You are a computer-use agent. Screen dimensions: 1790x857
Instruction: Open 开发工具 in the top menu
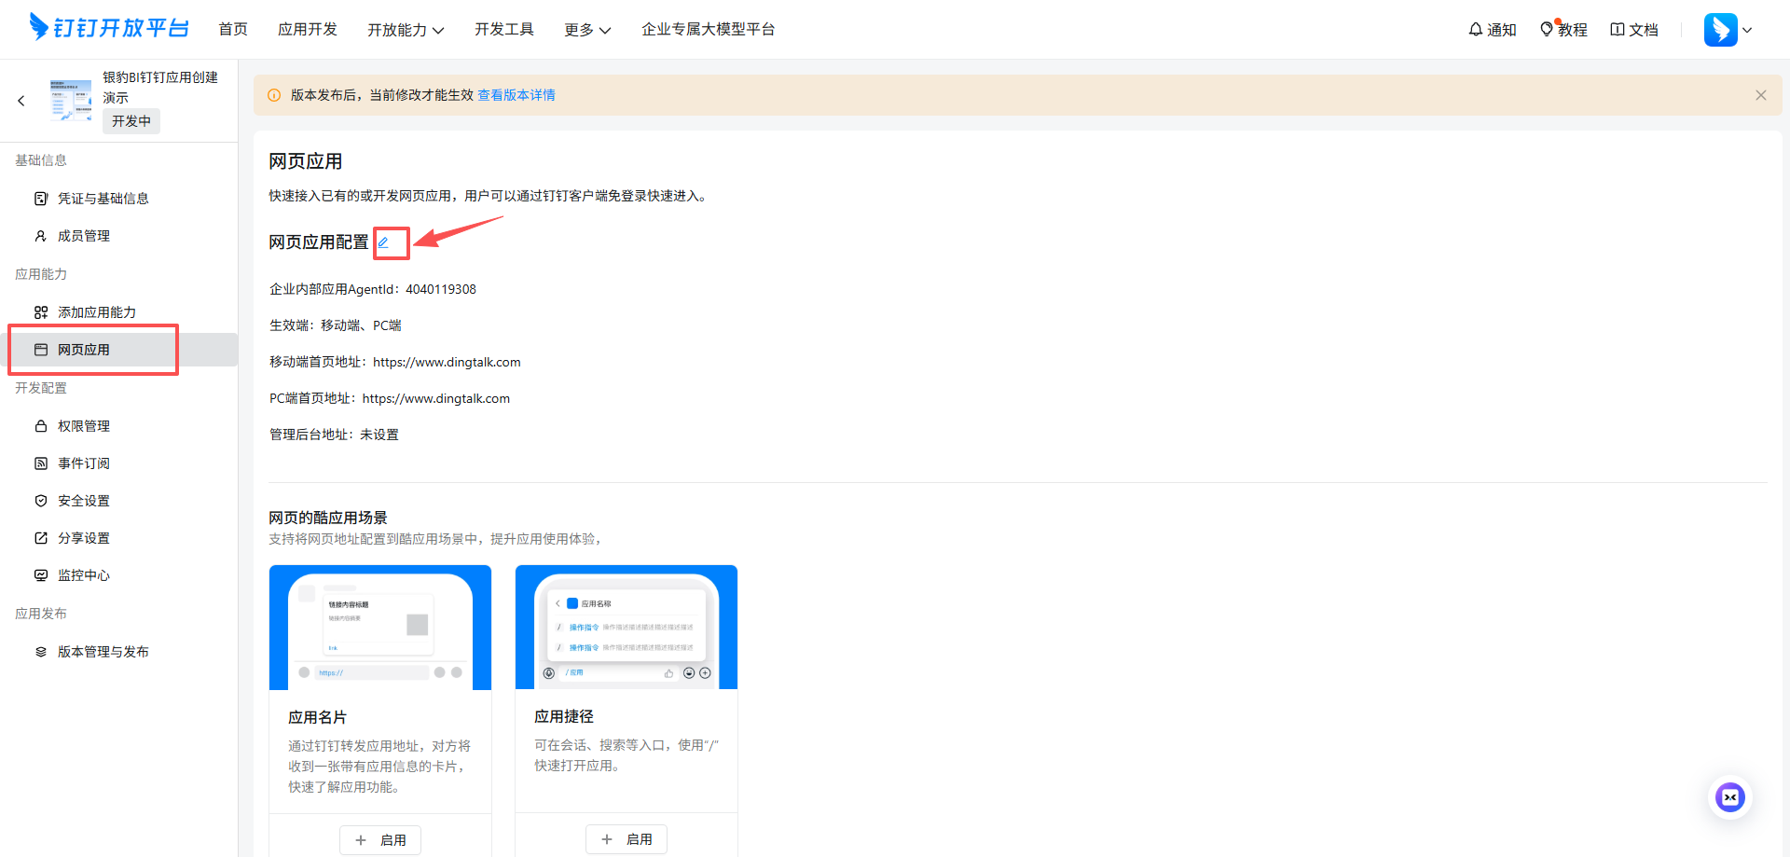tap(504, 29)
